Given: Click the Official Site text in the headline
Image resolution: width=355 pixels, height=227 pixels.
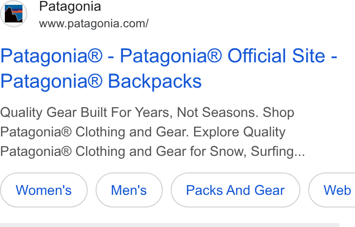Looking at the screenshot, I should [276, 56].
